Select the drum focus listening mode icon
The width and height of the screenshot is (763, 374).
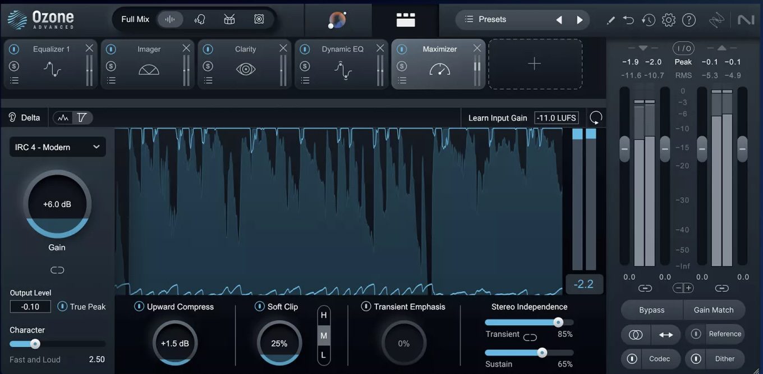coord(229,19)
